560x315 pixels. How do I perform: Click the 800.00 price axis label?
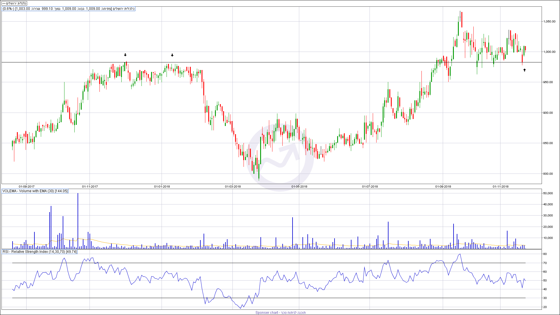[x=548, y=174]
